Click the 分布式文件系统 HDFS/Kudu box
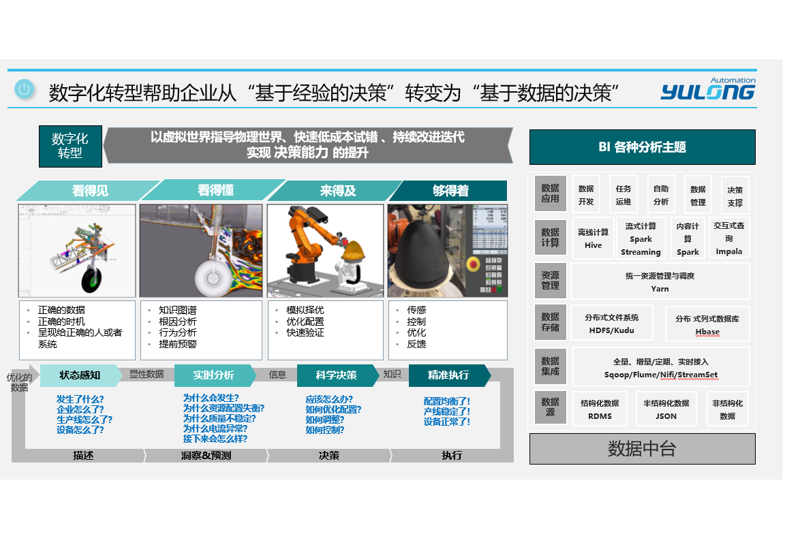785x549 pixels. click(611, 324)
